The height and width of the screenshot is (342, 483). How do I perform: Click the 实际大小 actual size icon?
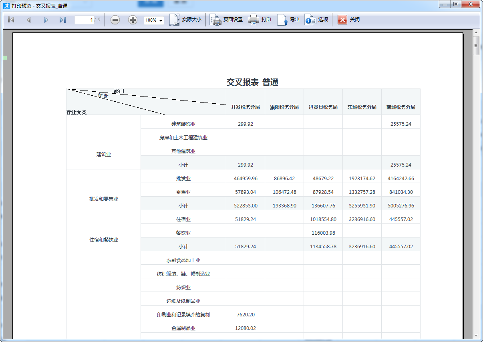click(185, 20)
